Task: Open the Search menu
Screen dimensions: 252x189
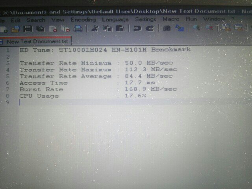Action: pyautogui.click(x=36, y=20)
